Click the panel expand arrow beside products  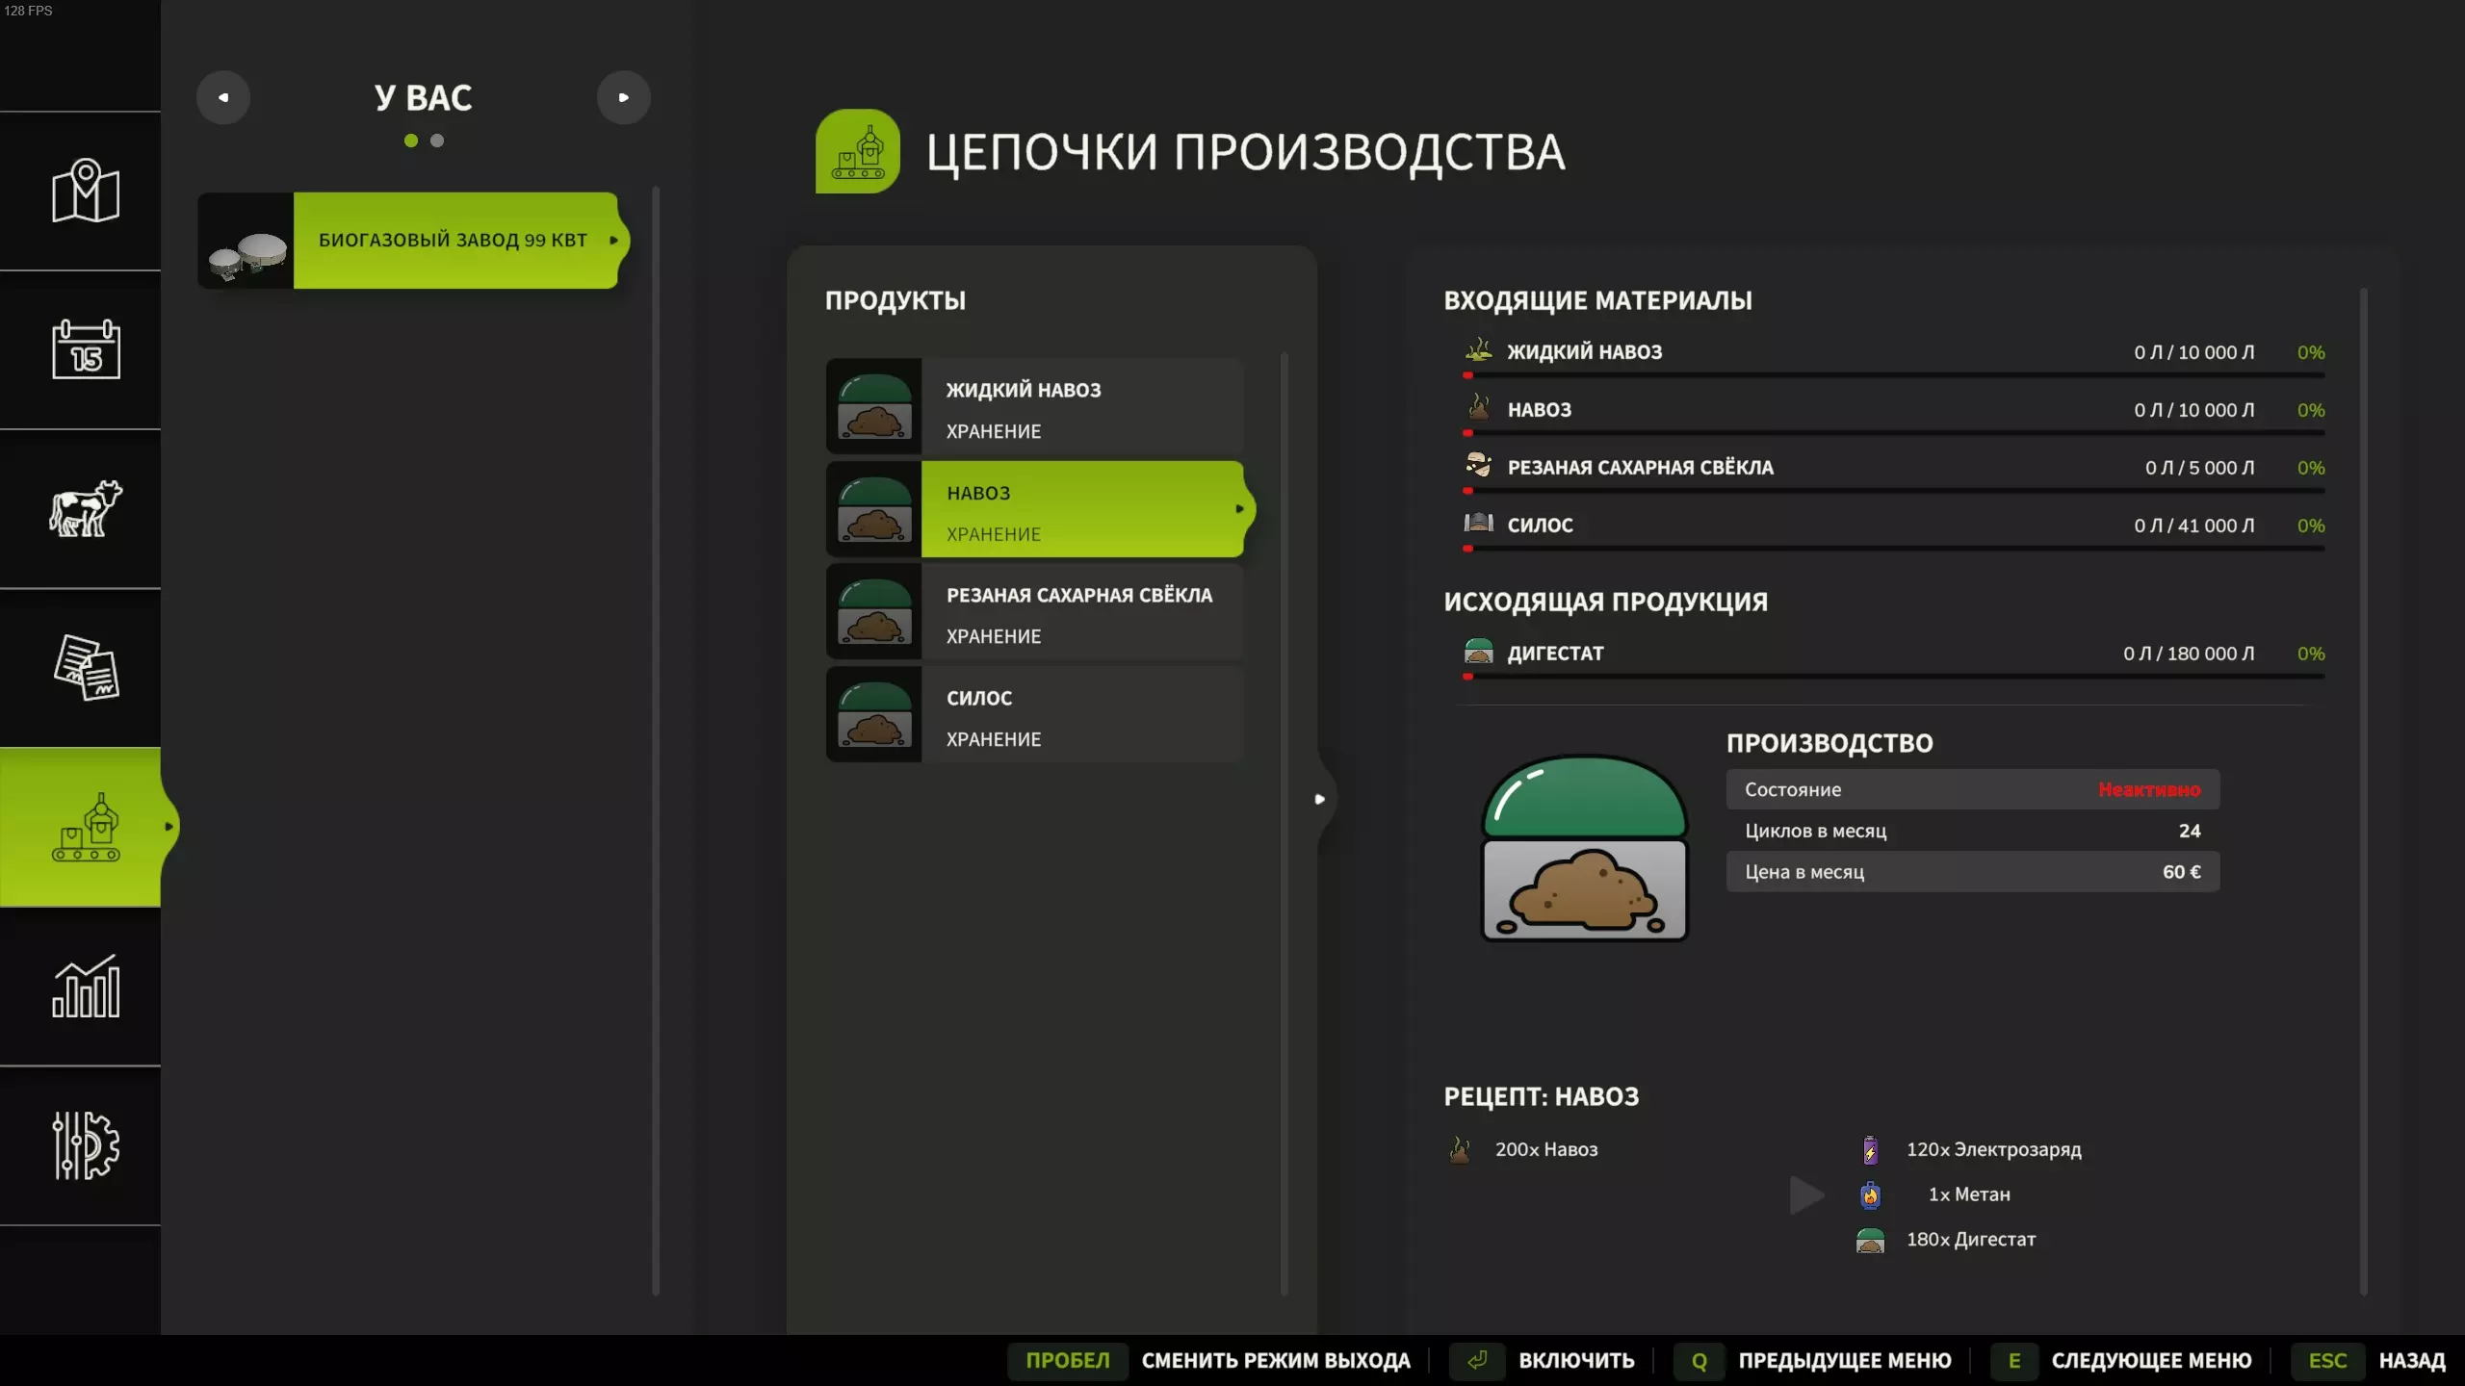pos(1320,799)
